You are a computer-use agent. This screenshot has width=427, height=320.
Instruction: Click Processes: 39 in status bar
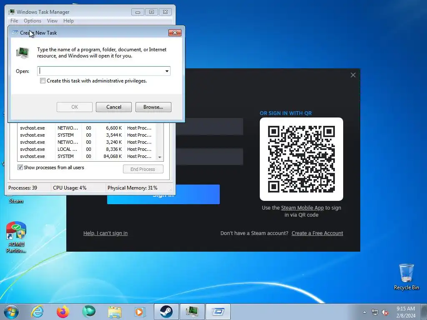tap(23, 188)
